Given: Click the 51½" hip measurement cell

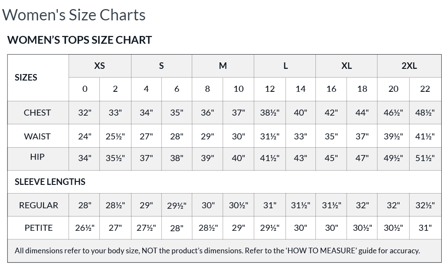Looking at the screenshot, I should pos(425,158).
